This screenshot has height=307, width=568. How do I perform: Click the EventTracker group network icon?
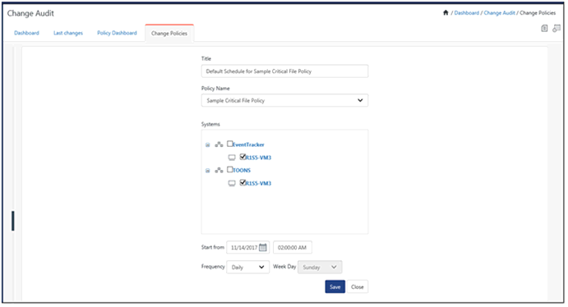[x=219, y=144]
